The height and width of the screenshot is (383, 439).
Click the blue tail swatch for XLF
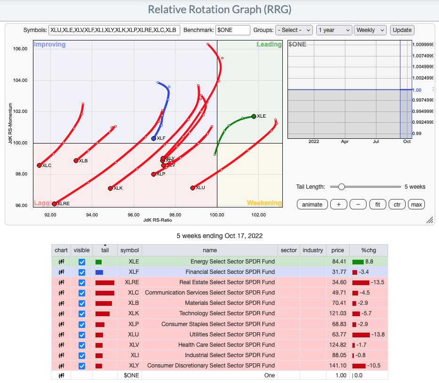(x=99, y=272)
